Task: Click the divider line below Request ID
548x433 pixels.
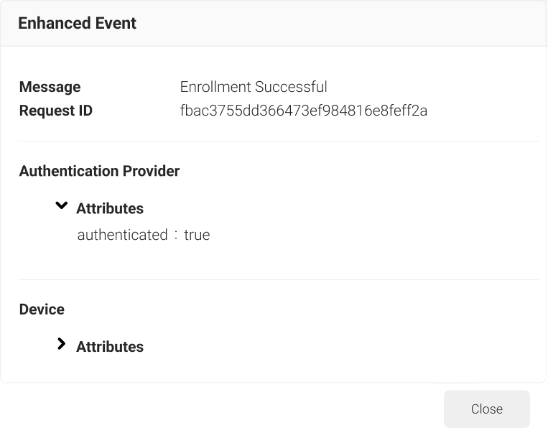Action: [279, 141]
